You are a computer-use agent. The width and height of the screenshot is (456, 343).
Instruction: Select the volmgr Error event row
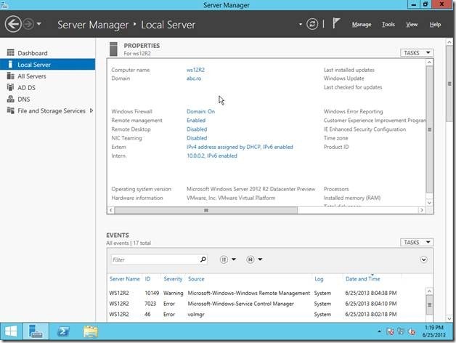coord(266,314)
